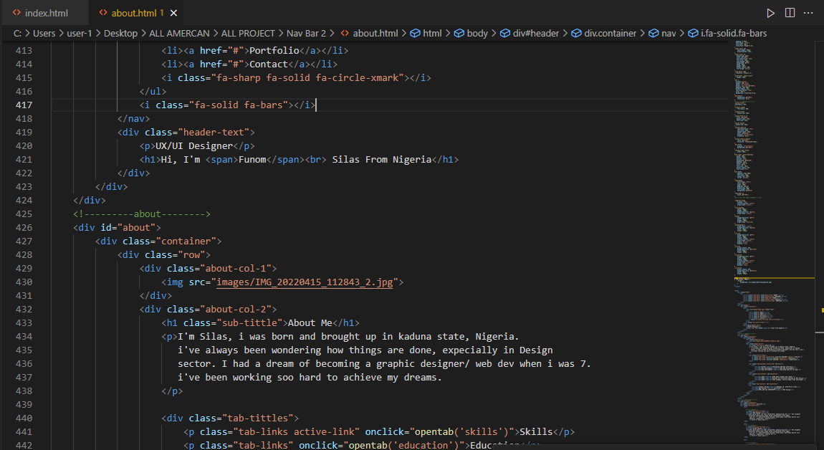Click the "fa-solid fa-bars" class value
This screenshot has width=824, height=450.
239,105
